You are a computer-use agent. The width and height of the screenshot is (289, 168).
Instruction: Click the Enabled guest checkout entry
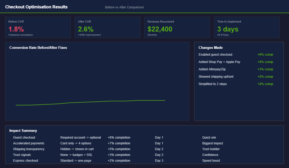[216, 55]
